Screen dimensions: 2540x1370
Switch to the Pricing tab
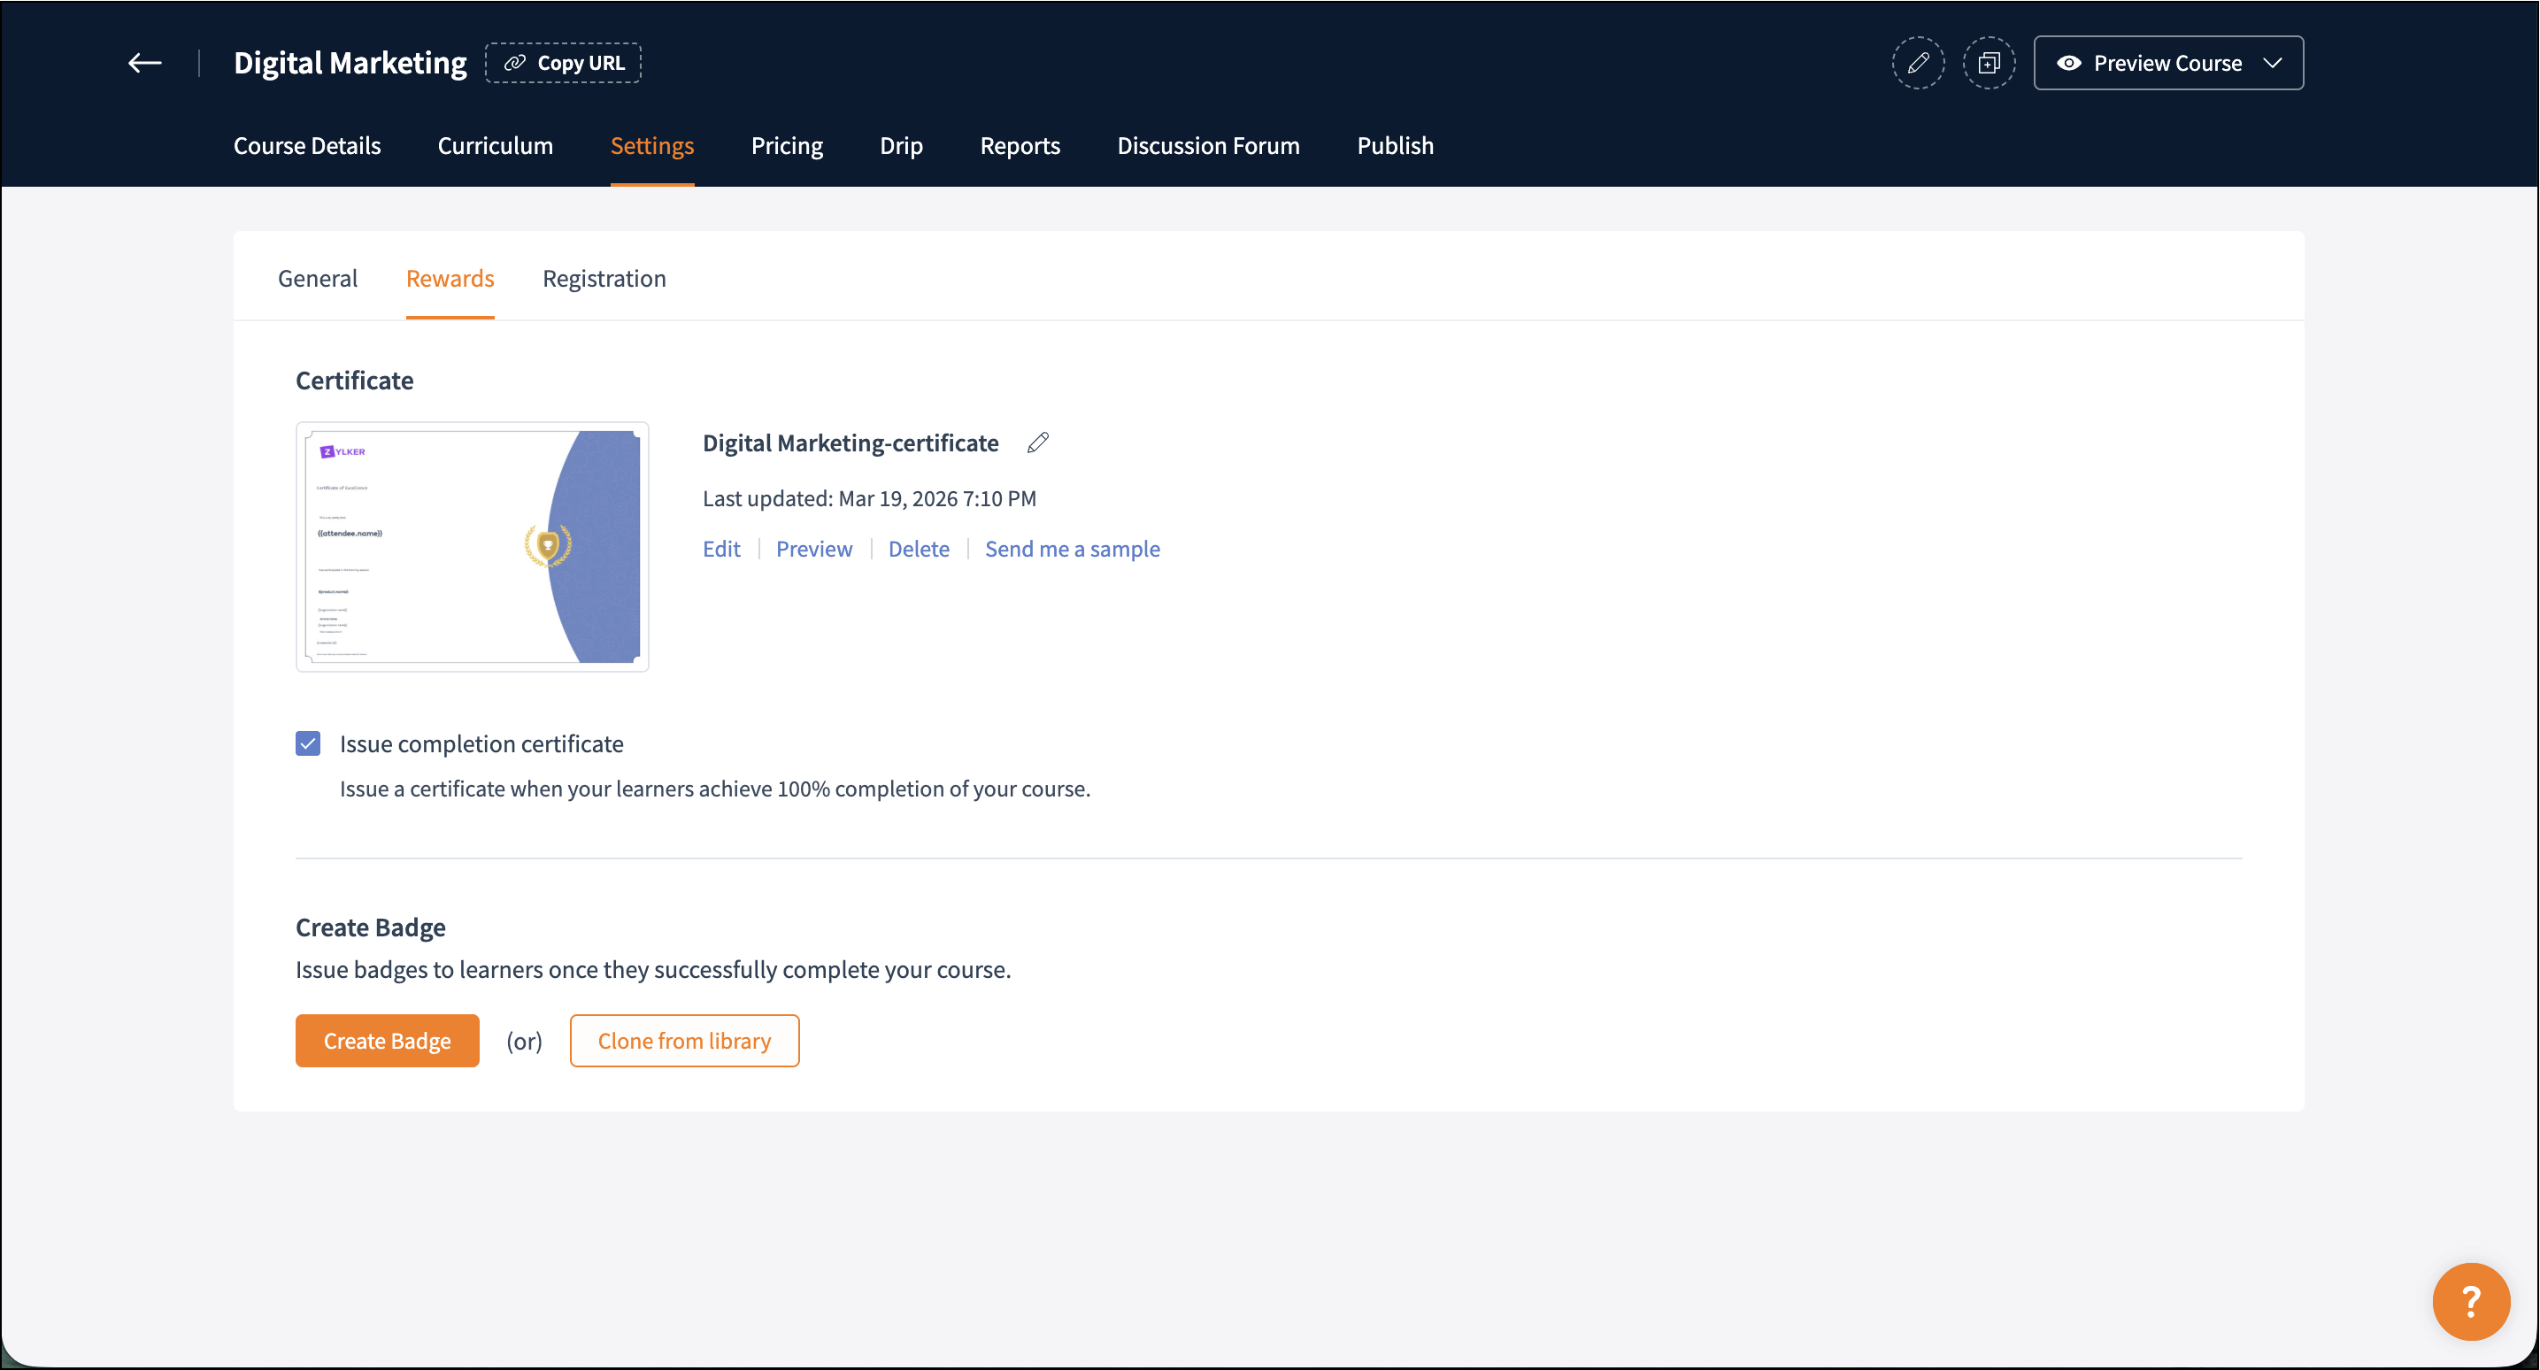[x=786, y=146]
